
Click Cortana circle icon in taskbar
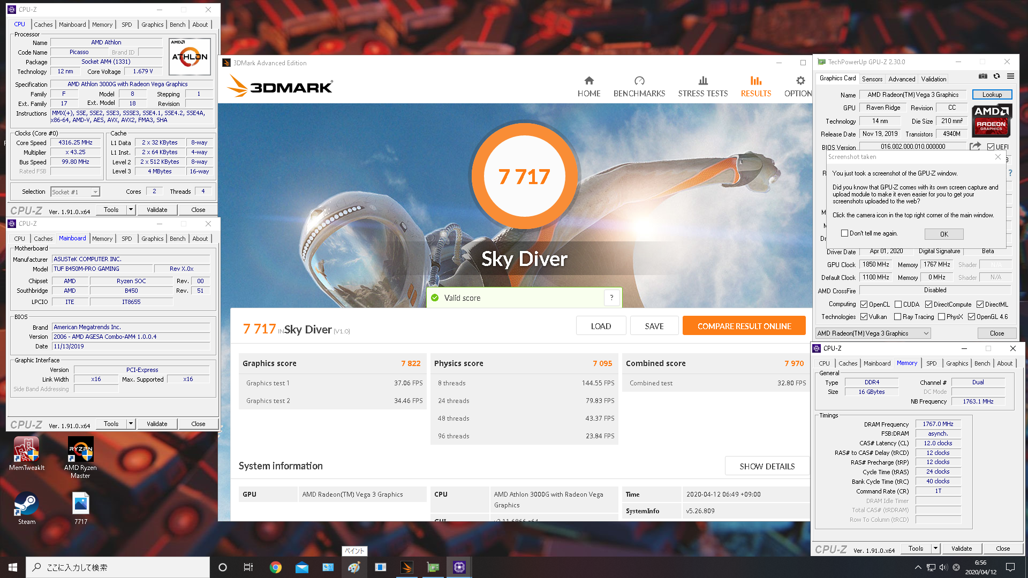(223, 567)
